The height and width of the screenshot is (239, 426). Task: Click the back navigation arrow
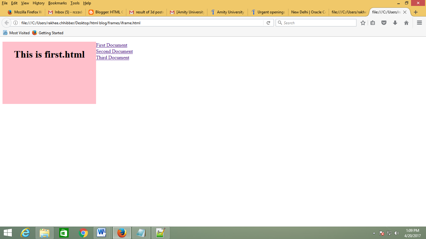tap(6, 22)
